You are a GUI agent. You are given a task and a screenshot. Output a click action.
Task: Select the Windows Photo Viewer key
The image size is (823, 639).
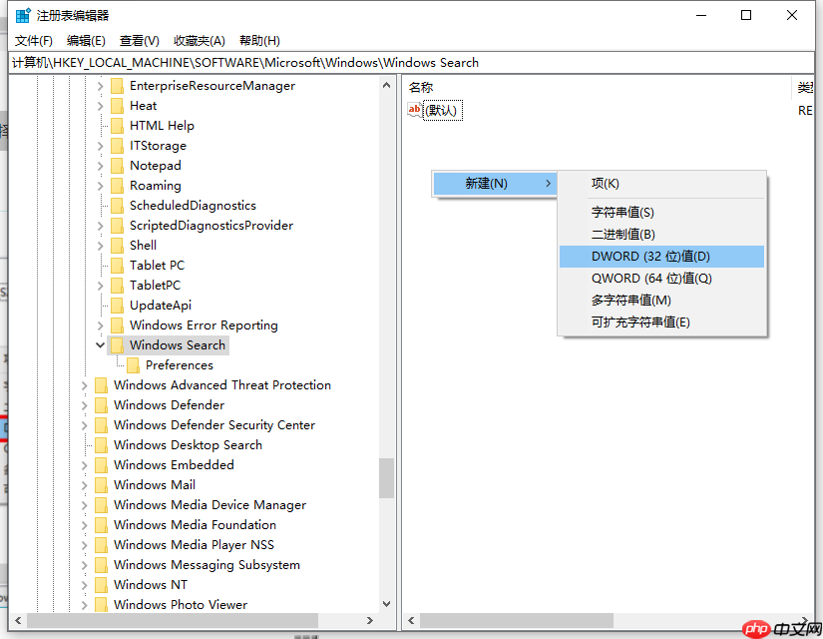tap(181, 605)
